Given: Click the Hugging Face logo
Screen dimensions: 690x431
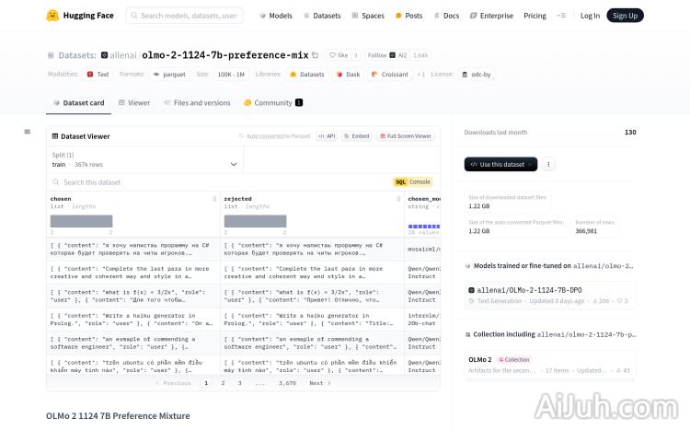Looking at the screenshot, I should coord(80,16).
